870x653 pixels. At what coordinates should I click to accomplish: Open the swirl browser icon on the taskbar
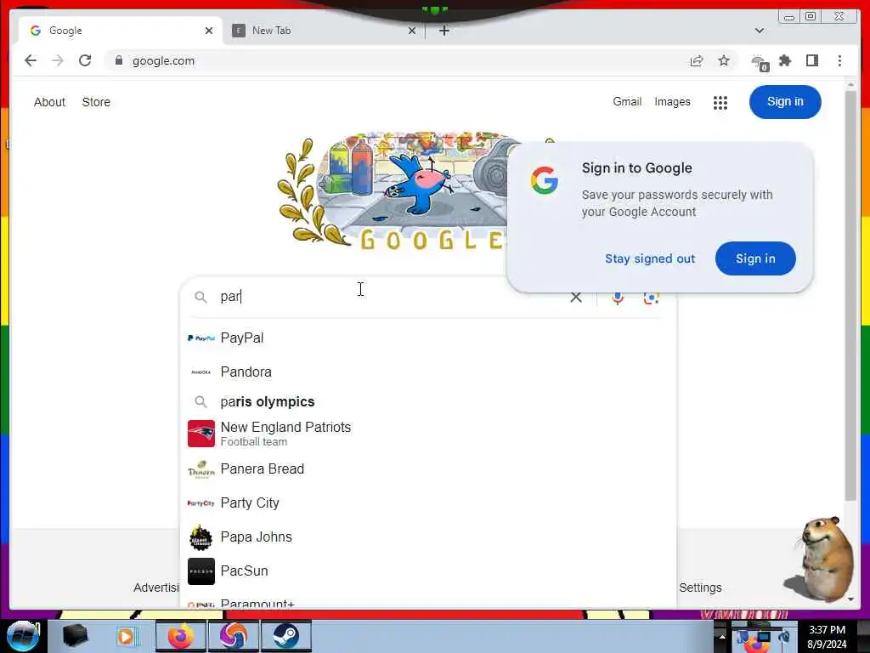(233, 637)
